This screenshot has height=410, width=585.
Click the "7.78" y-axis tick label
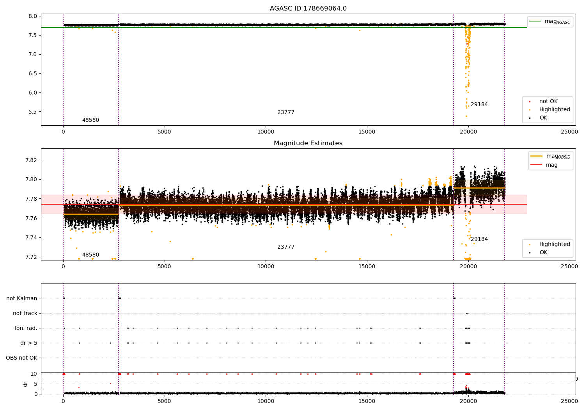click(31, 199)
